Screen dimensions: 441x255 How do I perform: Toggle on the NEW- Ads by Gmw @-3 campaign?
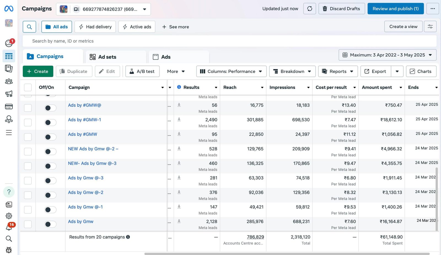(50, 166)
